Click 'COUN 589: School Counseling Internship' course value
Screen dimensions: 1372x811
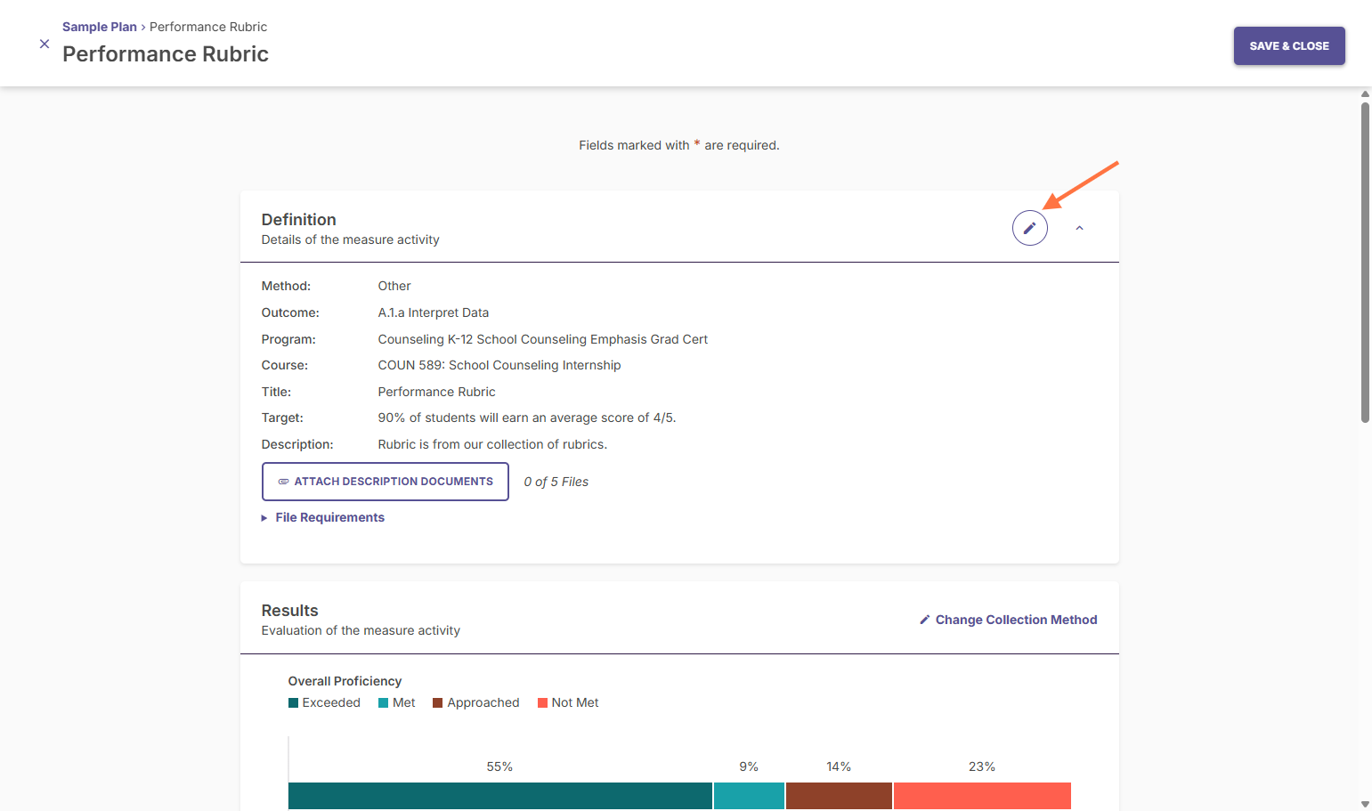pyautogui.click(x=499, y=365)
